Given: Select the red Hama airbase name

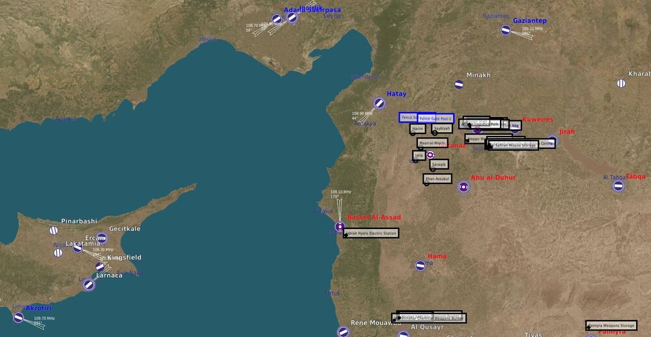Looking at the screenshot, I should click(437, 256).
